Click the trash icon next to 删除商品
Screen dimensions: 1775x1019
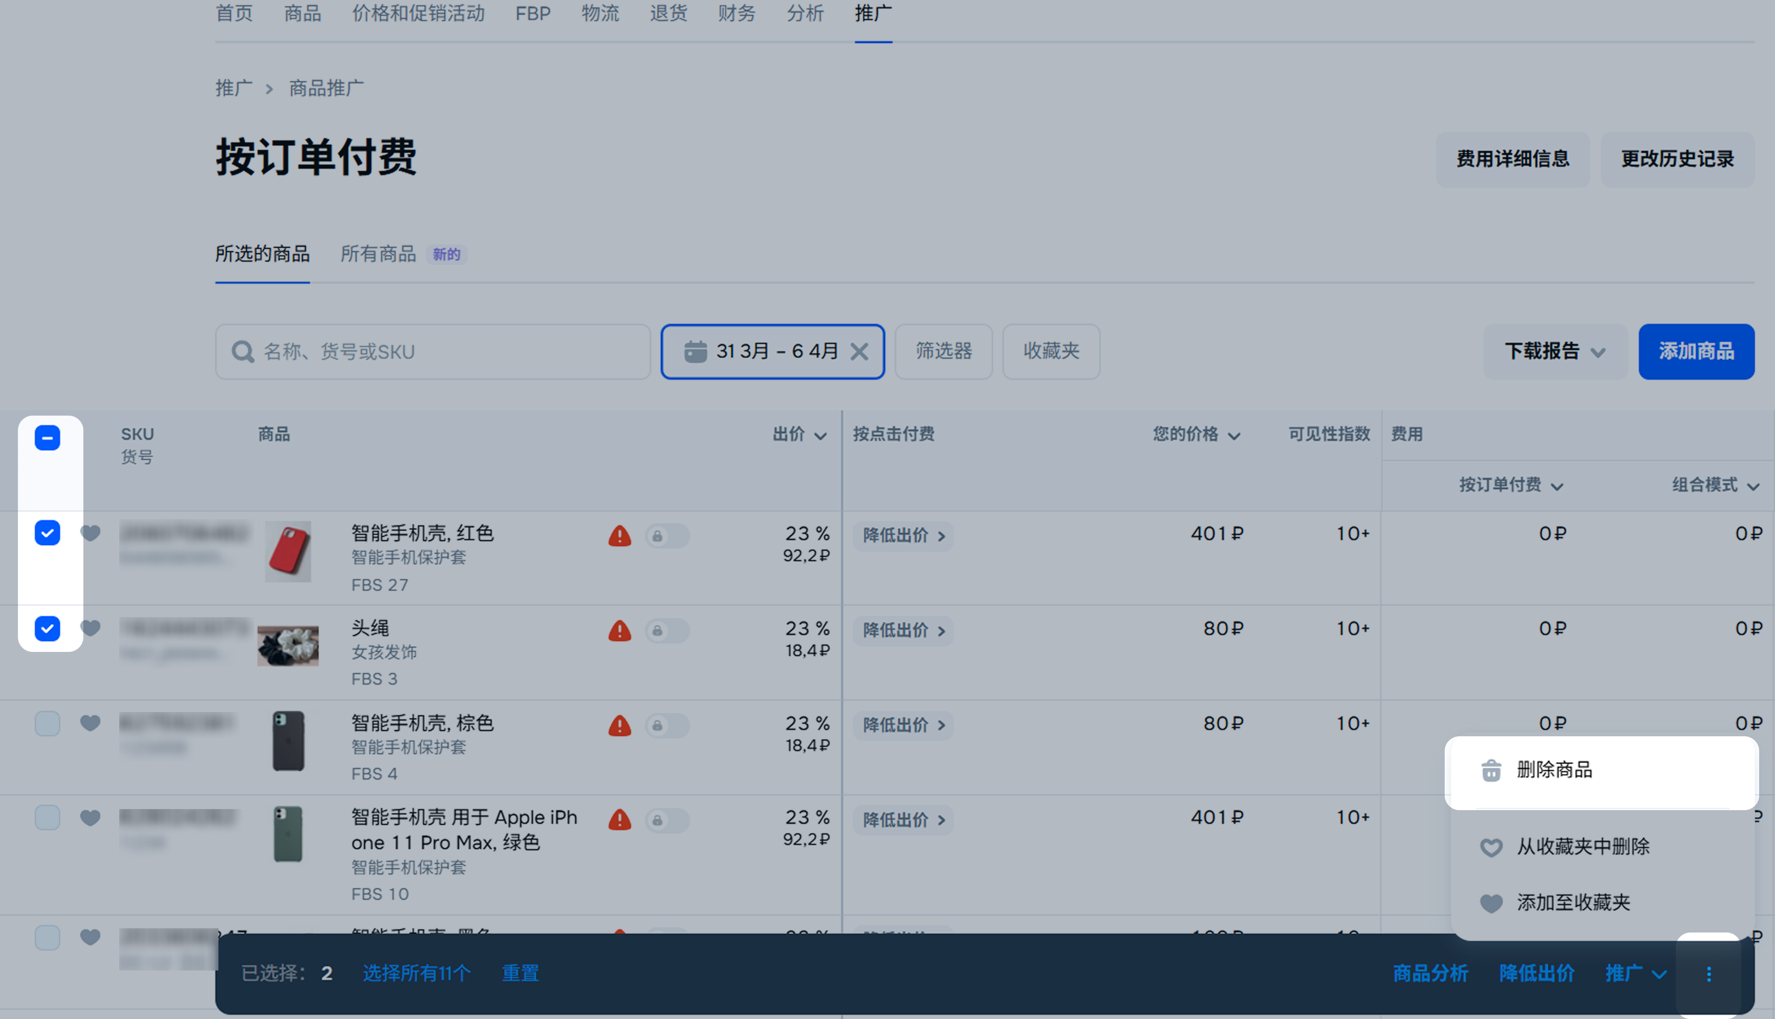1491,771
